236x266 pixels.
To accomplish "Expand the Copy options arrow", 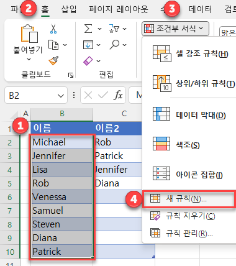I will click(65, 45).
